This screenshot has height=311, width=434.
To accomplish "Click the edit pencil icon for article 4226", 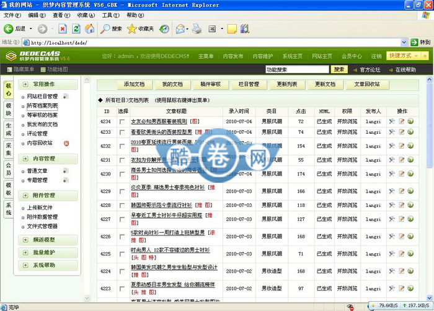I will point(401,236).
